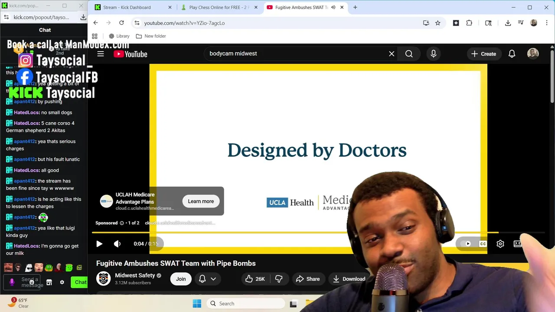Screen dimensions: 555x312
Task: Open Chrome profile avatar in toolbar
Action: 534,23
